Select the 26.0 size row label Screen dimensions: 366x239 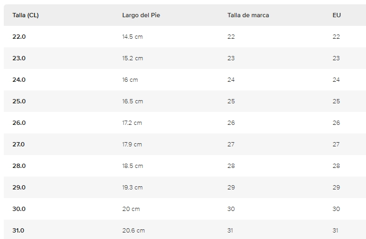tap(19, 123)
